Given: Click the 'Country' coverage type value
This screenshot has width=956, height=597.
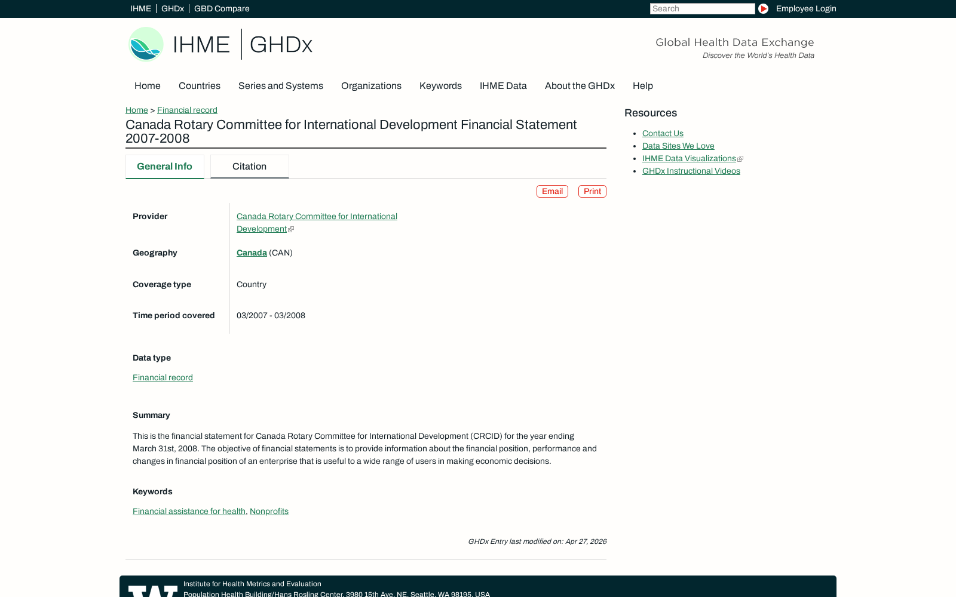Looking at the screenshot, I should click(252, 284).
